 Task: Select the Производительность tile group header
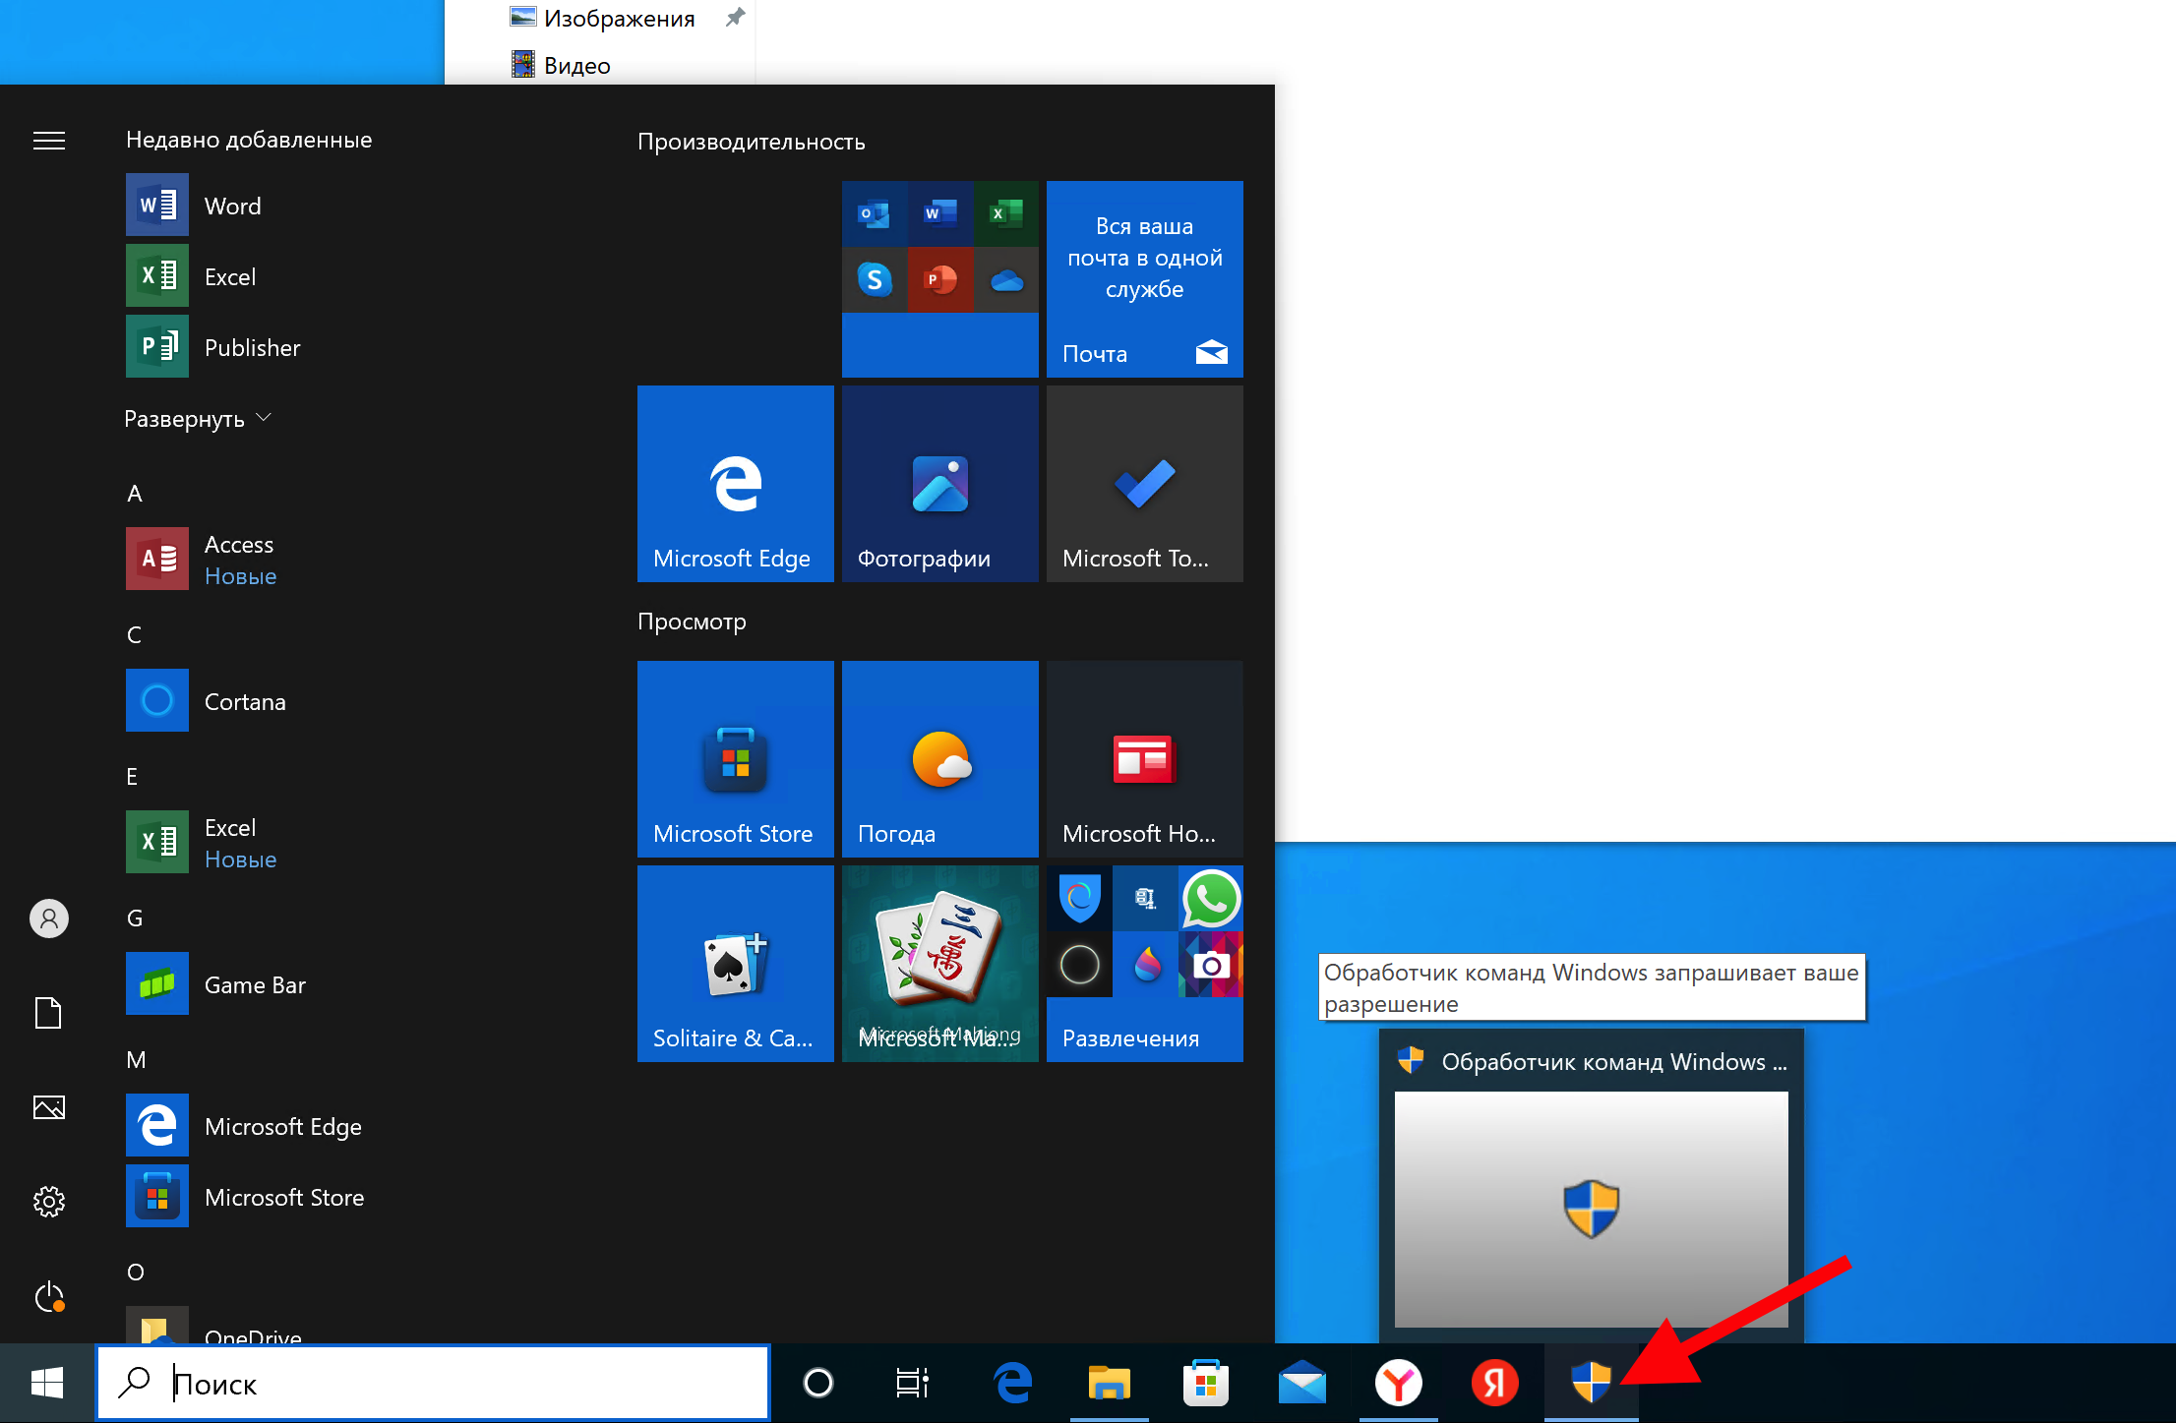point(752,142)
